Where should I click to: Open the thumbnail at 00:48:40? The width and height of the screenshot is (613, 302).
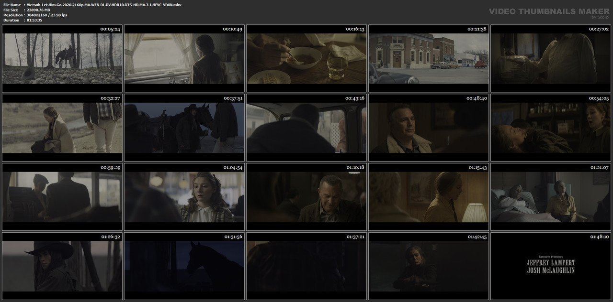[429, 128]
